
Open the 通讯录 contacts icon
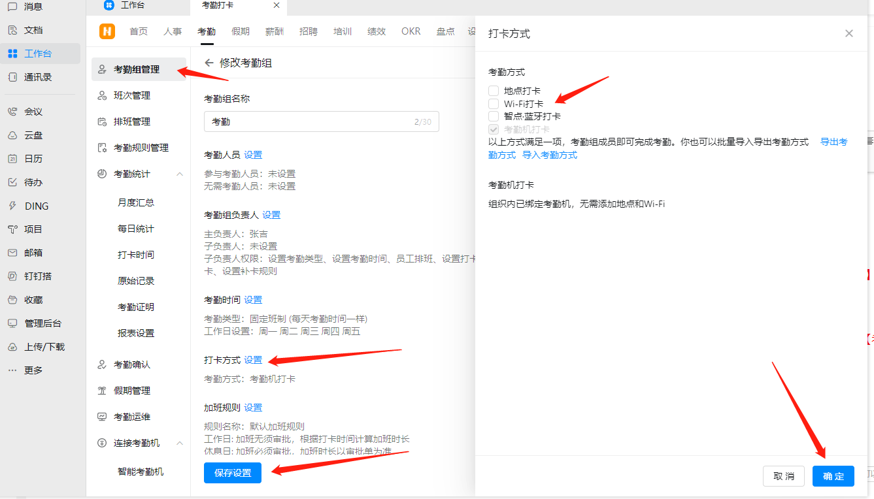point(12,77)
